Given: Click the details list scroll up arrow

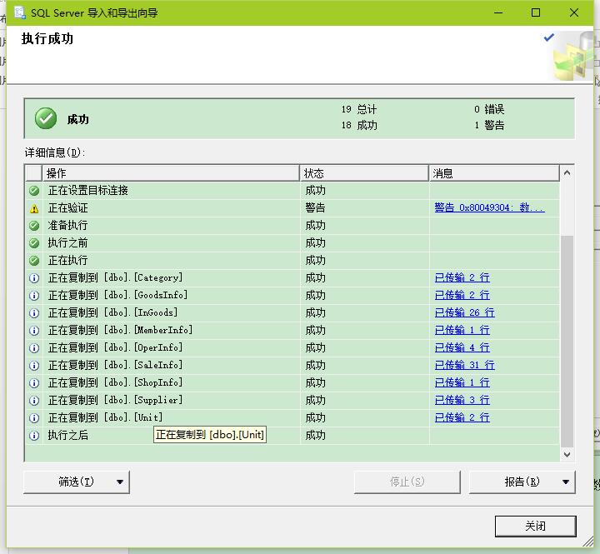Looking at the screenshot, I should click(567, 173).
